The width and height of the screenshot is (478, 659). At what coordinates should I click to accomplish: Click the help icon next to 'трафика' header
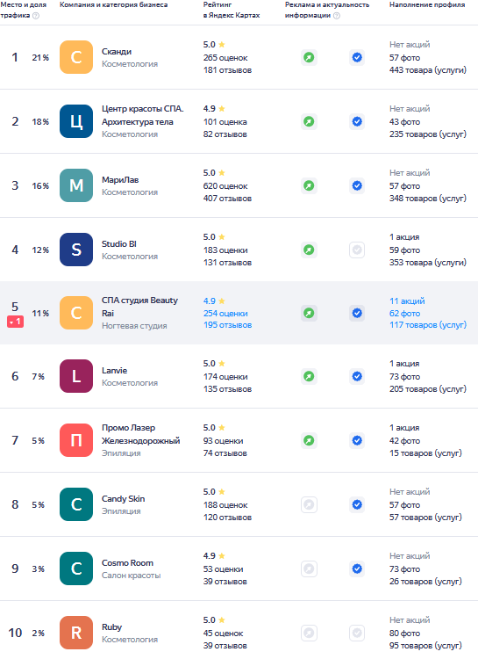pos(36,16)
